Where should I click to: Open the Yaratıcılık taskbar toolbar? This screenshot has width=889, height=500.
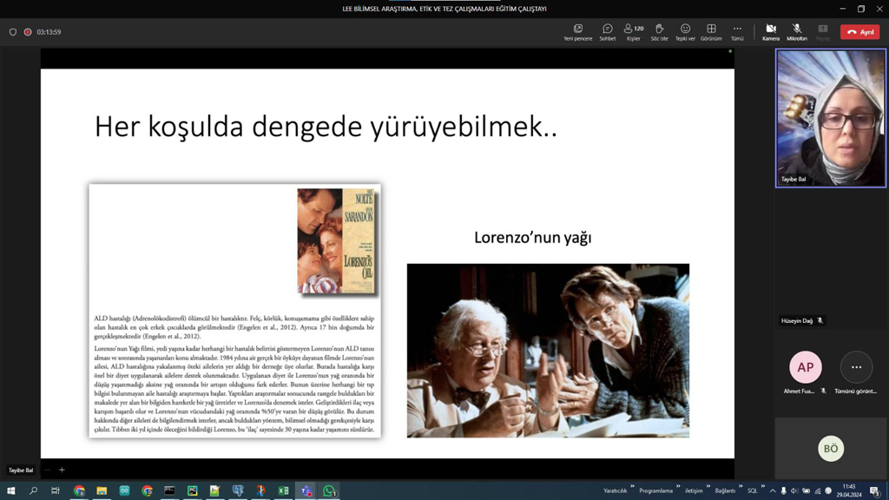click(x=615, y=491)
